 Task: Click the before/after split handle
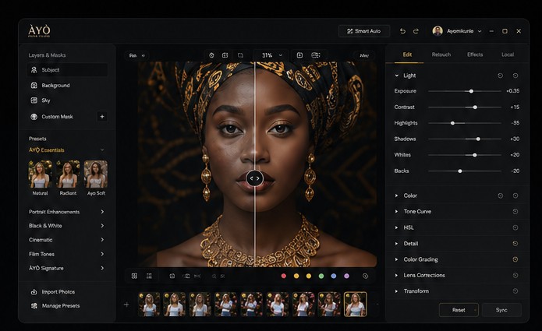(255, 178)
